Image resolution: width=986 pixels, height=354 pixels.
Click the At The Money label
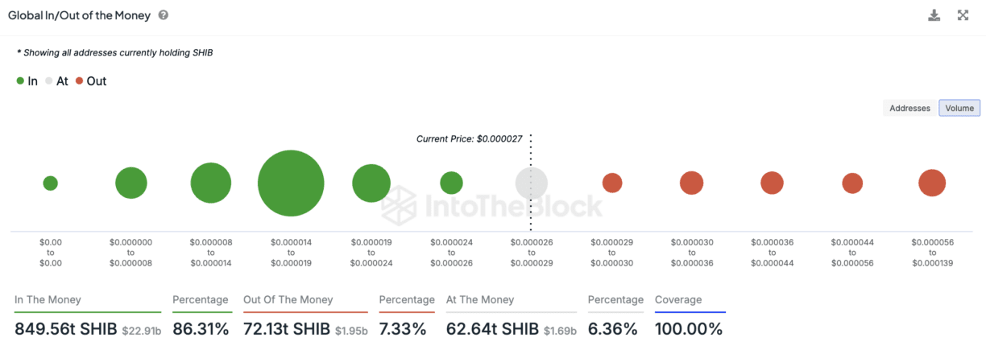pyautogui.click(x=480, y=300)
